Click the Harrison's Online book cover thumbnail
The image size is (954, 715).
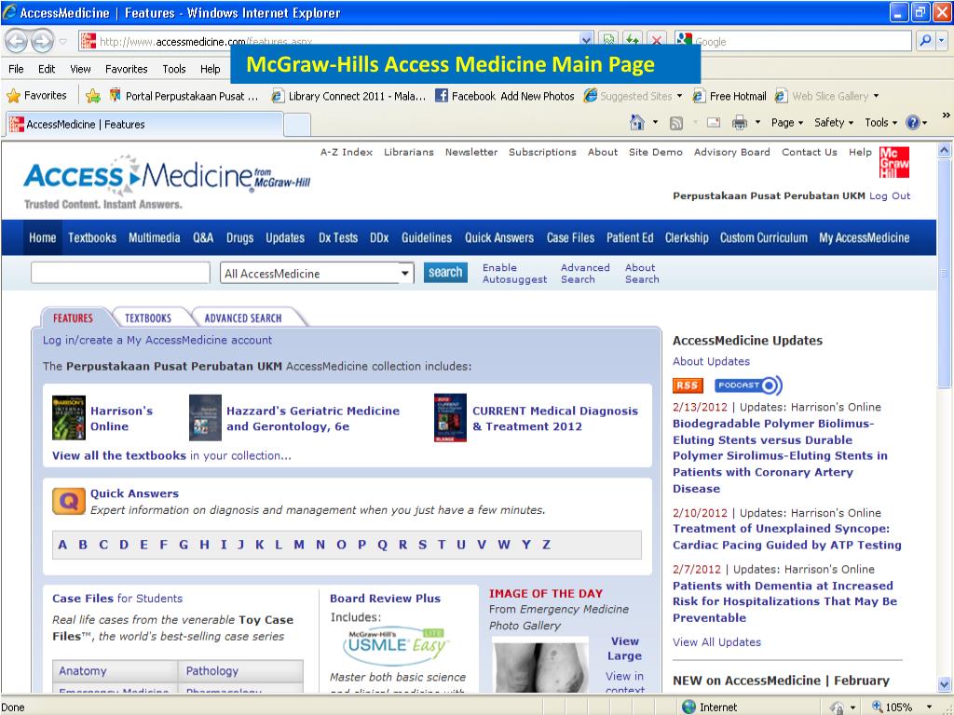(69, 418)
